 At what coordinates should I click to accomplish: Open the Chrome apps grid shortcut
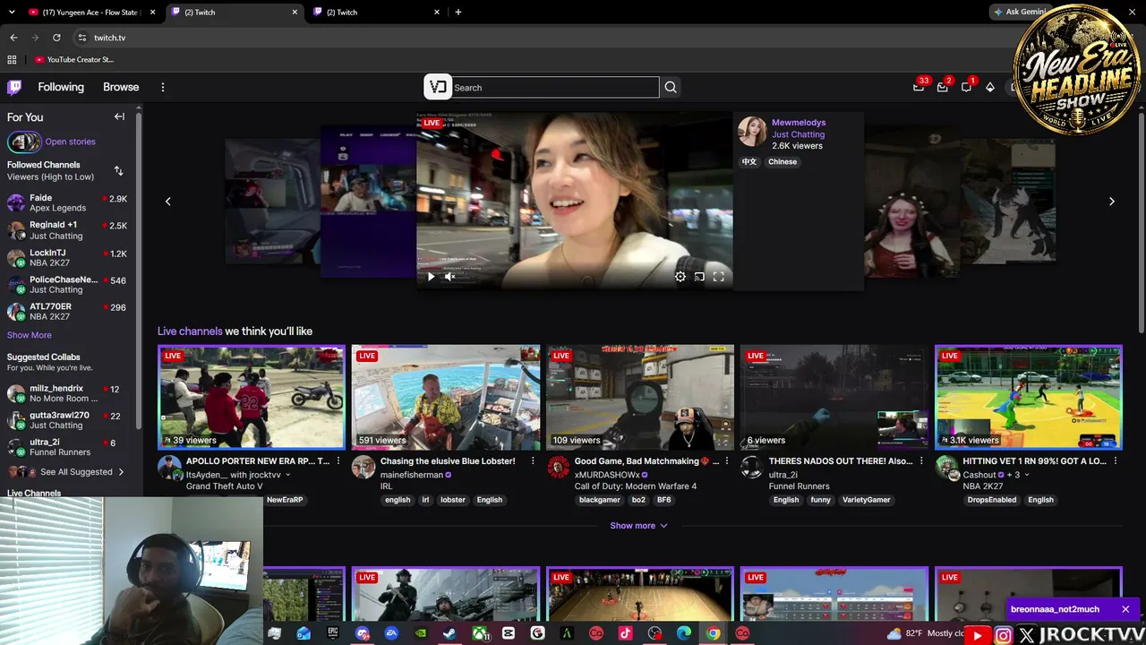[x=12, y=59]
